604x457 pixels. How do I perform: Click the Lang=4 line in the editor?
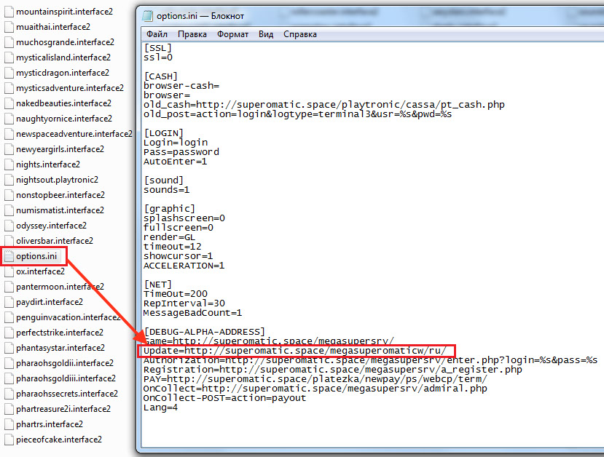click(160, 408)
